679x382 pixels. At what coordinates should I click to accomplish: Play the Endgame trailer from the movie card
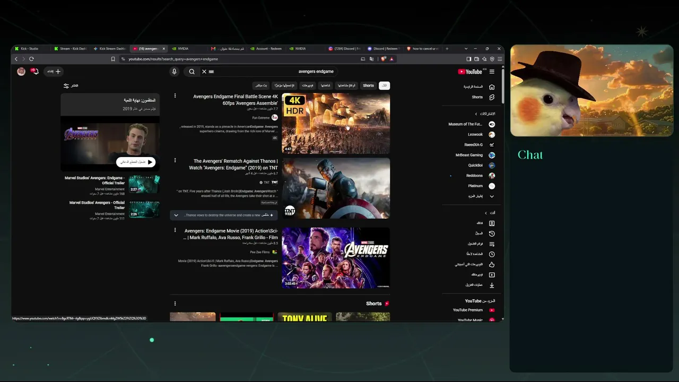coord(136,162)
